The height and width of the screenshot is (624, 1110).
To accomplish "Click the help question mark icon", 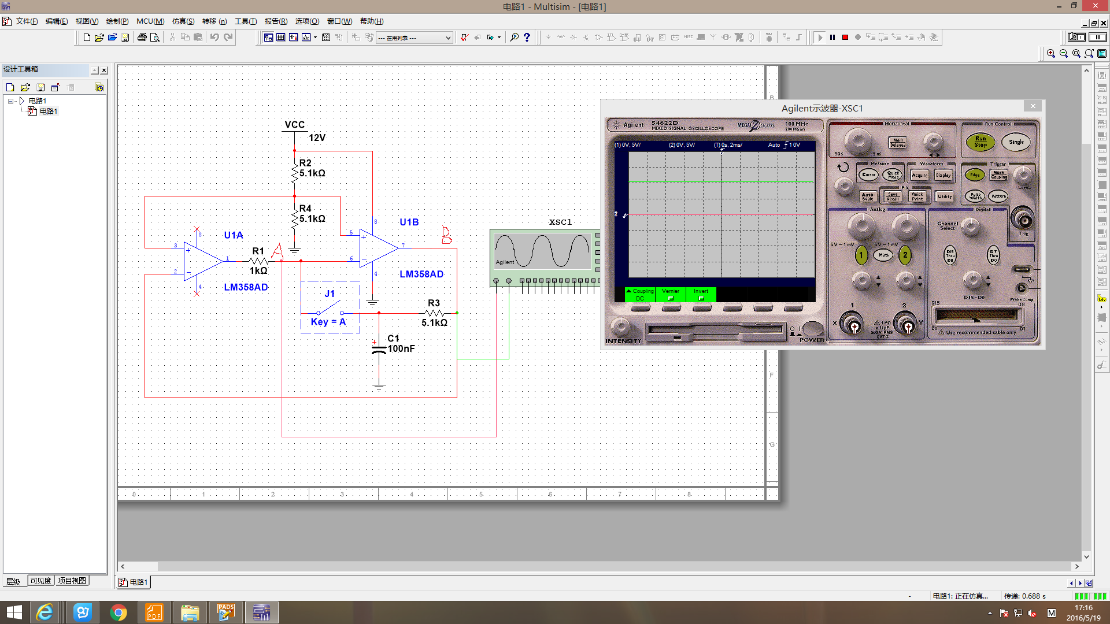I will 527,38.
